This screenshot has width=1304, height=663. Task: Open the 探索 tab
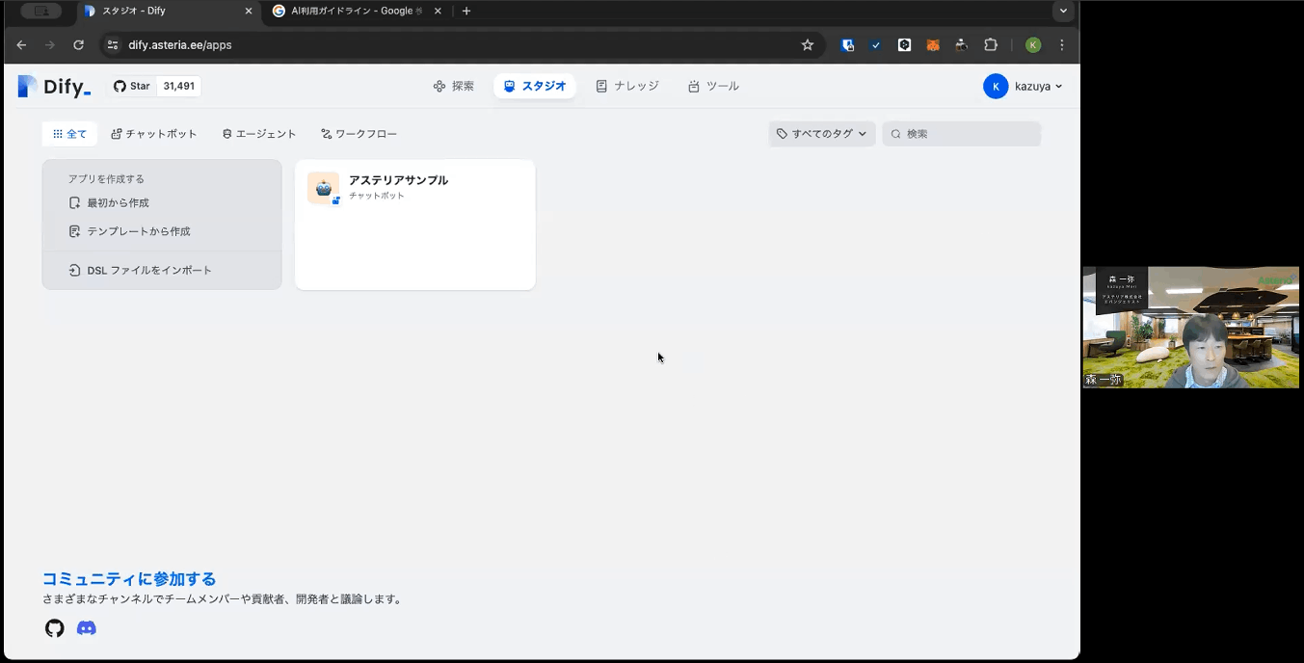pyautogui.click(x=454, y=87)
